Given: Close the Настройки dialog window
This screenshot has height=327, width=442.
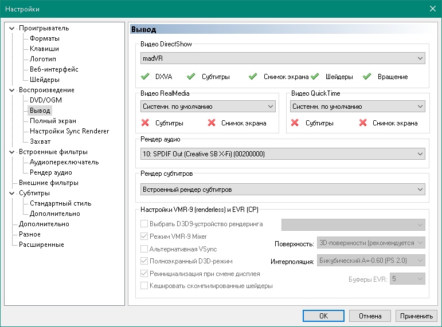Looking at the screenshot, I should [433, 9].
